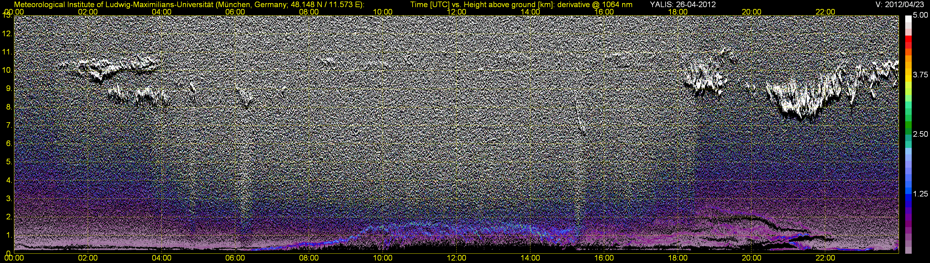Click the 'Time [UTC] vs. Height above ground' heading

coord(521,5)
